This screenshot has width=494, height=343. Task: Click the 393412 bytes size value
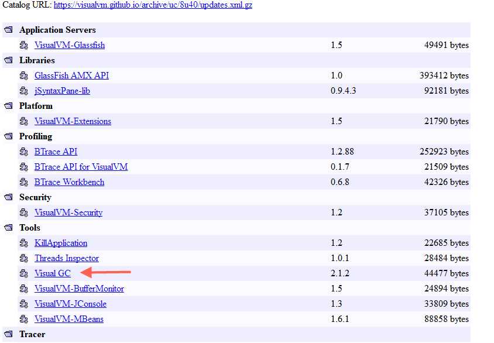click(444, 76)
